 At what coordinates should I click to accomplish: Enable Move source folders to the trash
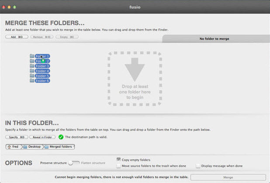118,166
